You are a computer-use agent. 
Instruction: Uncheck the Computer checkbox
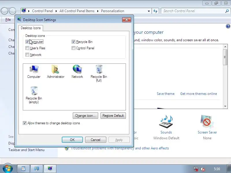(27, 42)
